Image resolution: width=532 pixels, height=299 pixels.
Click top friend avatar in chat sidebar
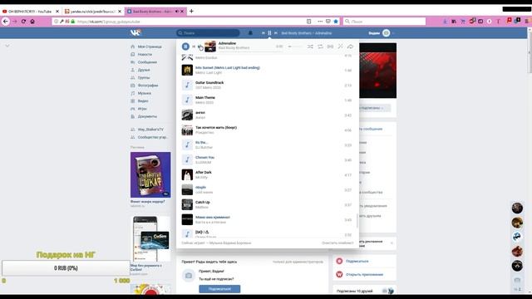[517, 208]
